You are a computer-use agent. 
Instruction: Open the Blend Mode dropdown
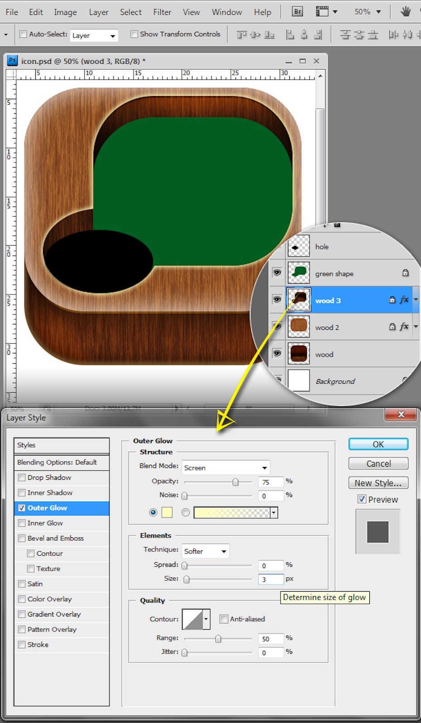[225, 468]
